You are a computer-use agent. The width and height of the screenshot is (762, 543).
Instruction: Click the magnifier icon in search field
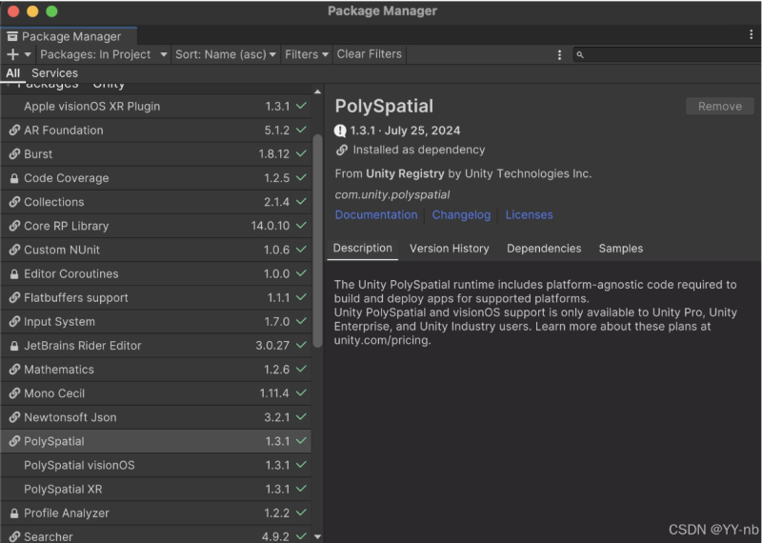[x=580, y=55]
